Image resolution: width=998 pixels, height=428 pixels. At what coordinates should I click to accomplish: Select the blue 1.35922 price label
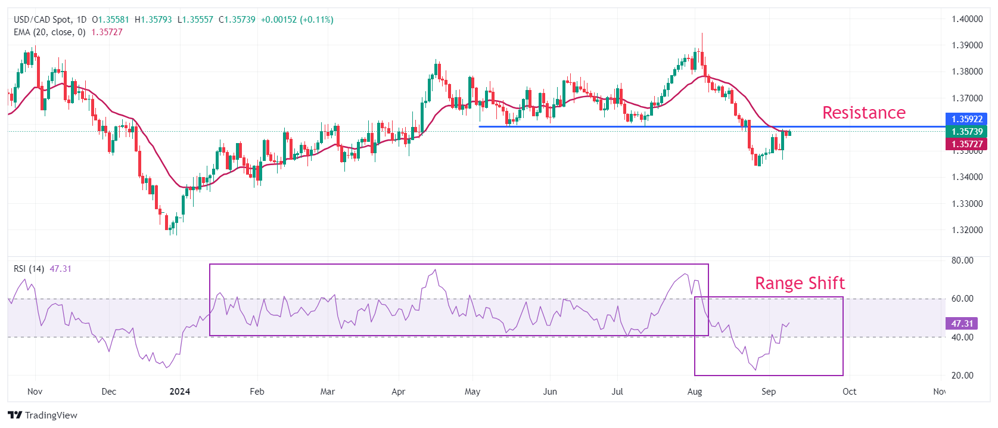966,119
